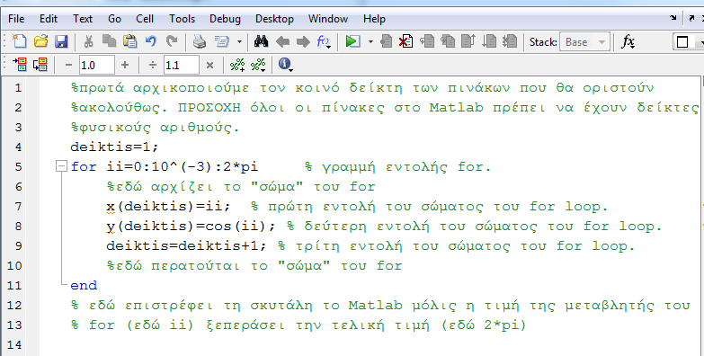Click the minus decrement value button

[x=68, y=65]
